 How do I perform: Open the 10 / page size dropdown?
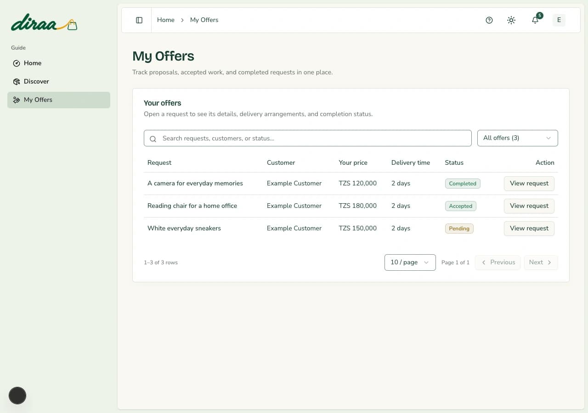410,262
